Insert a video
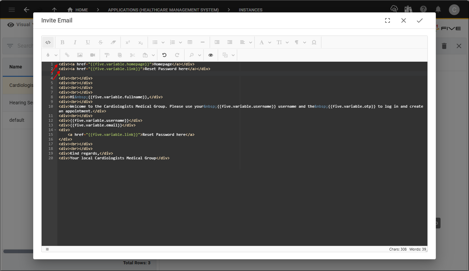Screen dimensions: 469x271 93,55
